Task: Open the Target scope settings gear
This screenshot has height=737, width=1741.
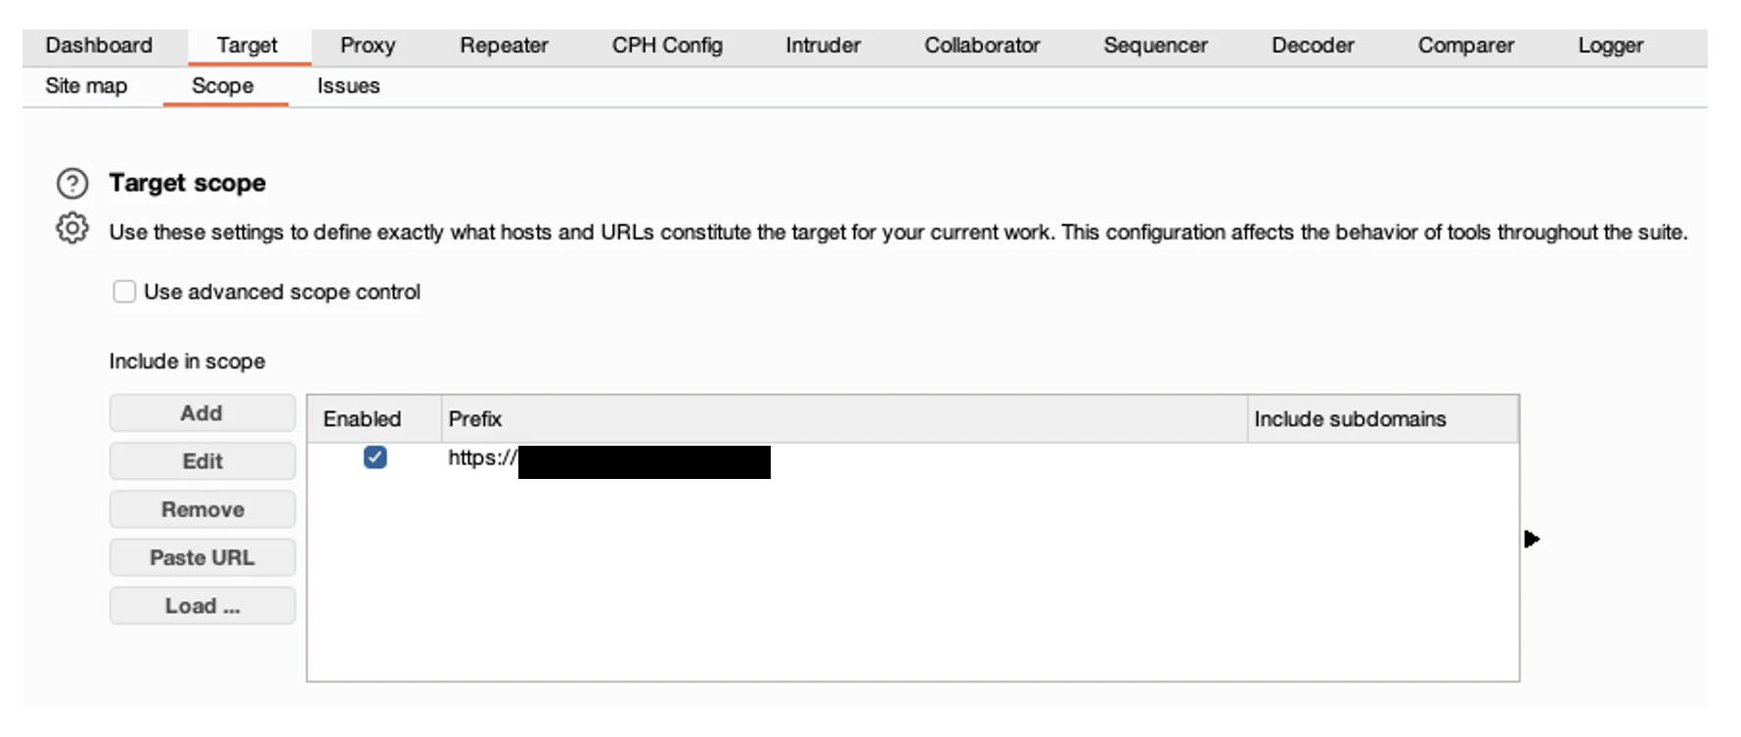Action: click(x=72, y=229)
